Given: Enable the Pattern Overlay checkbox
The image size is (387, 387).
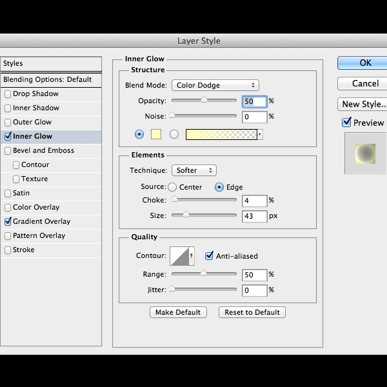Looking at the screenshot, I should point(8,235).
